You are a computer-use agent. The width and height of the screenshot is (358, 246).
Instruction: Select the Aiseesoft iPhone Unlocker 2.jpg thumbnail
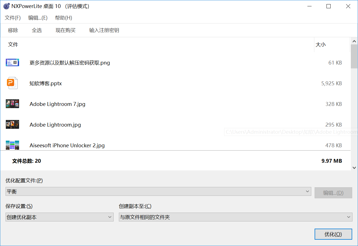[12, 145]
